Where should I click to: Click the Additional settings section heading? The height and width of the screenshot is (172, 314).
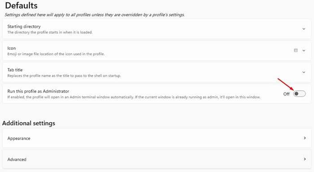tap(29, 123)
